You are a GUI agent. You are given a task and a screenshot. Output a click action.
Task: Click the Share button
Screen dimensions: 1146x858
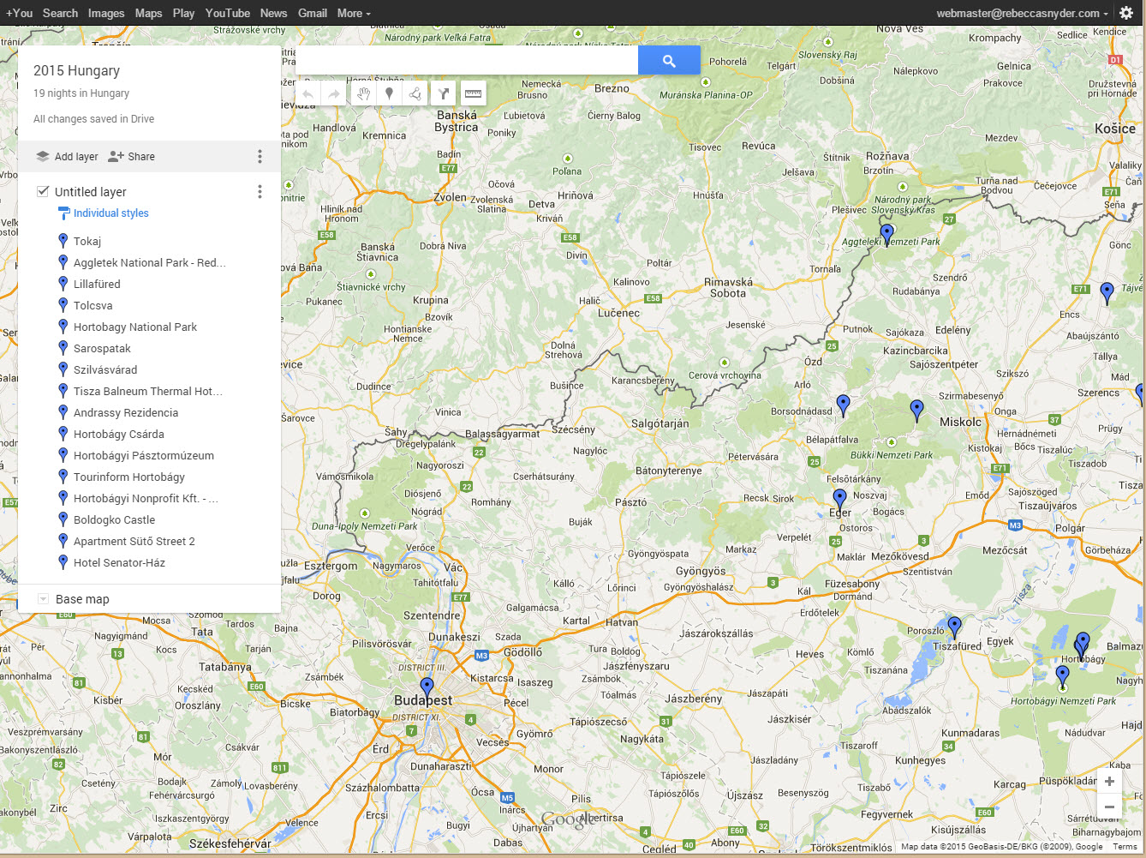click(x=132, y=157)
